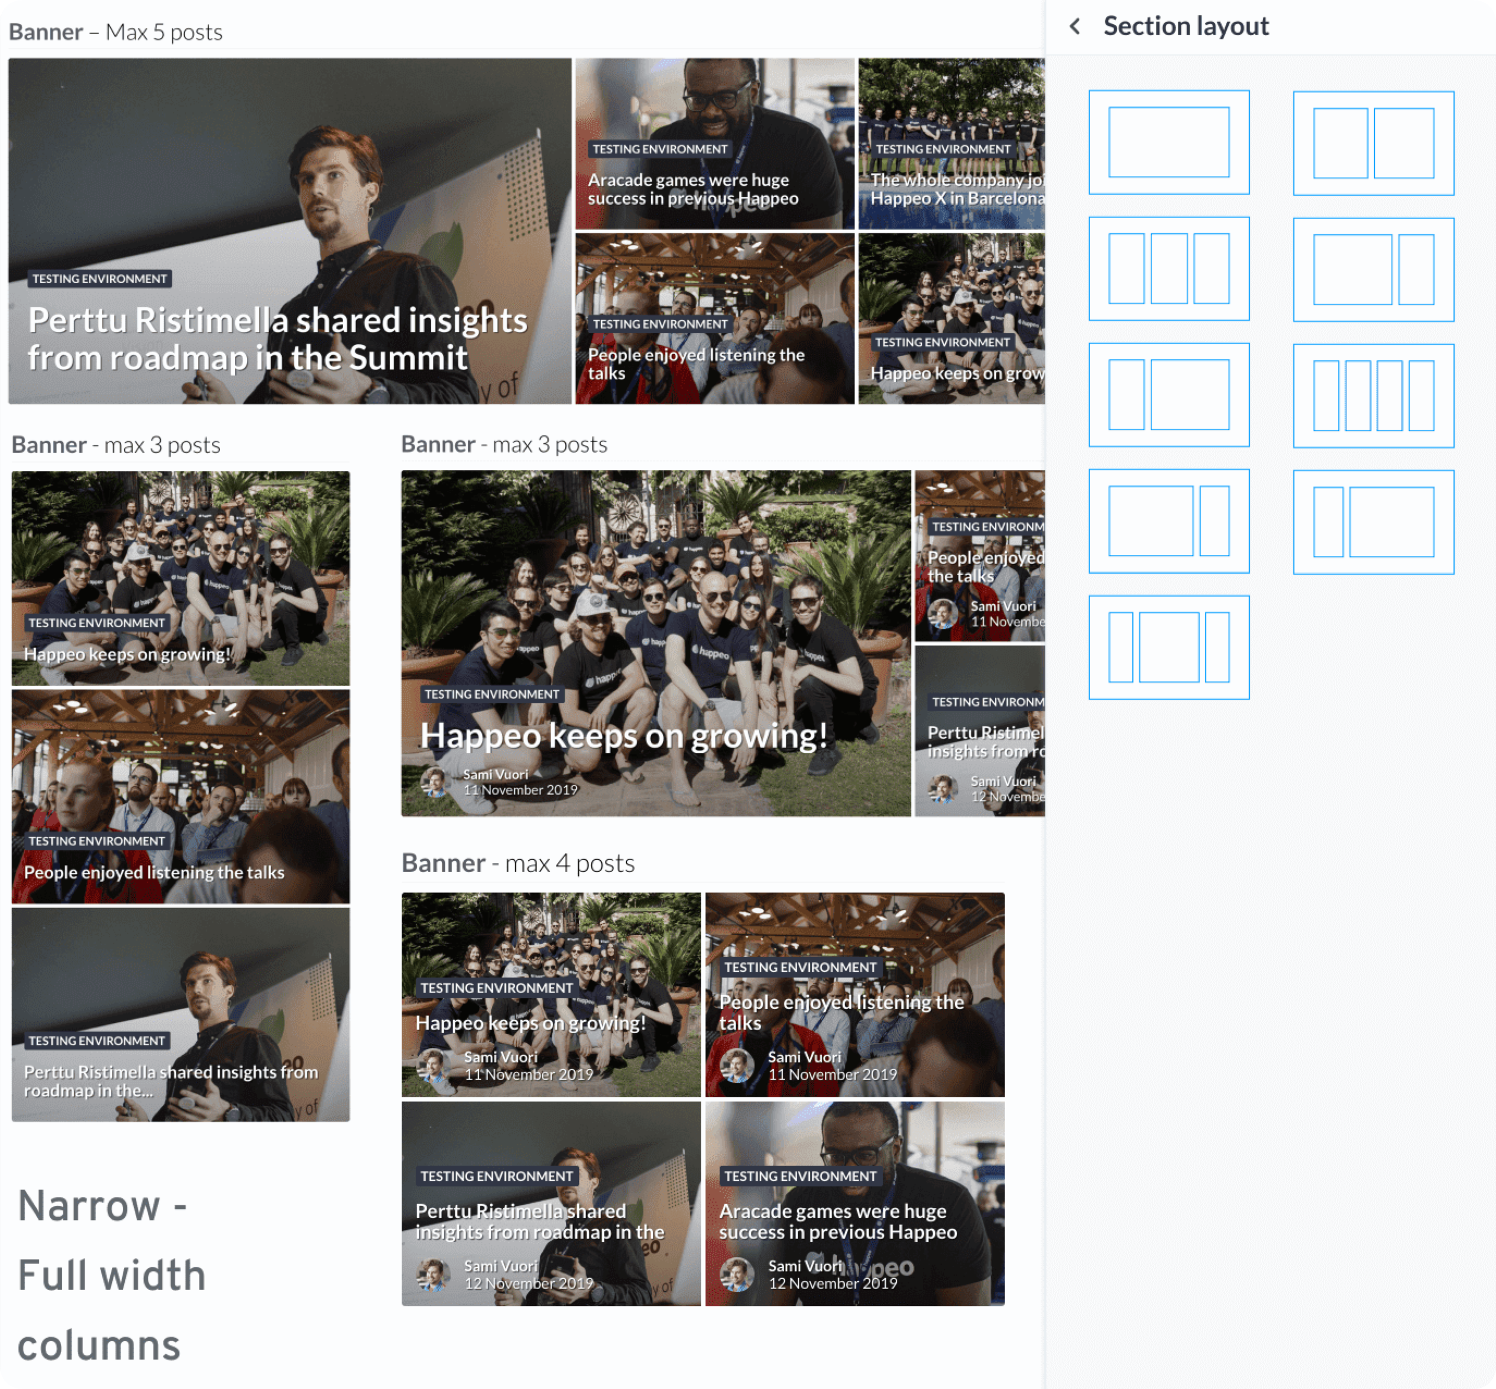The width and height of the screenshot is (1496, 1389).
Task: Open Aracade games tile in 4-post banner
Action: click(855, 1203)
